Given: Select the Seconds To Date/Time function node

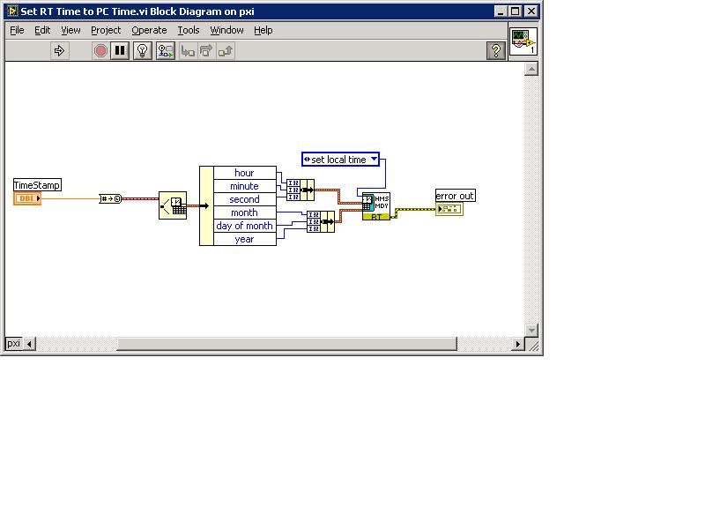Looking at the screenshot, I should pos(173,205).
